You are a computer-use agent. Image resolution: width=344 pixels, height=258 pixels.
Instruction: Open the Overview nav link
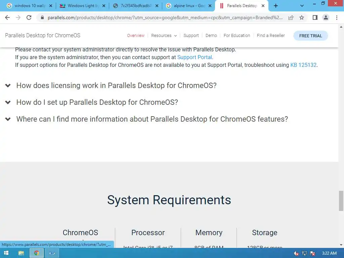[x=136, y=36]
